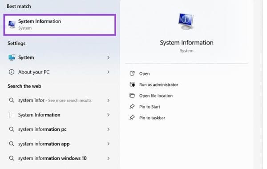Select 'system information windows 10' suggestion
Image resolution: width=267 pixels, height=169 pixels.
60,158
